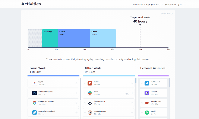The image size is (199, 119).
Task: Move figma right with its arrow
Action: click(x=76, y=83)
